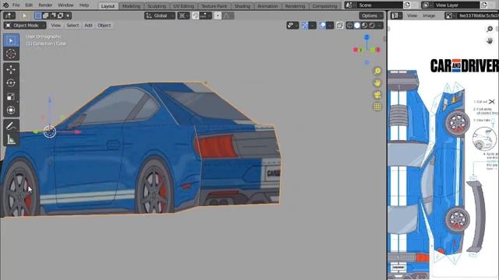Select the tweak cursor tool in header

click(24, 16)
